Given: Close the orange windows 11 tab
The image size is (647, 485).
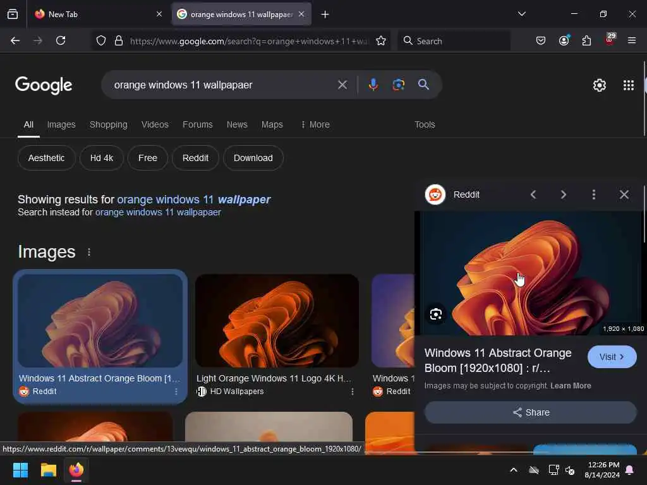Looking at the screenshot, I should tap(301, 14).
